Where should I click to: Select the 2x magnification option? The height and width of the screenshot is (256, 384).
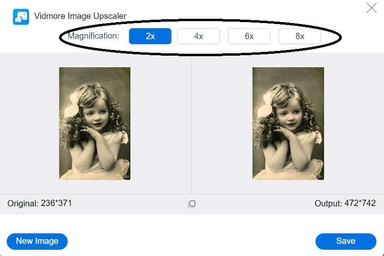tap(150, 36)
